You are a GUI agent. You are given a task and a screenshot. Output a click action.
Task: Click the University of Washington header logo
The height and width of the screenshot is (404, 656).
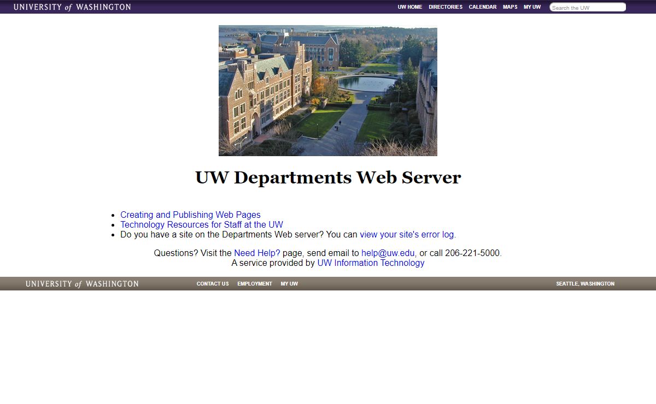72,7
